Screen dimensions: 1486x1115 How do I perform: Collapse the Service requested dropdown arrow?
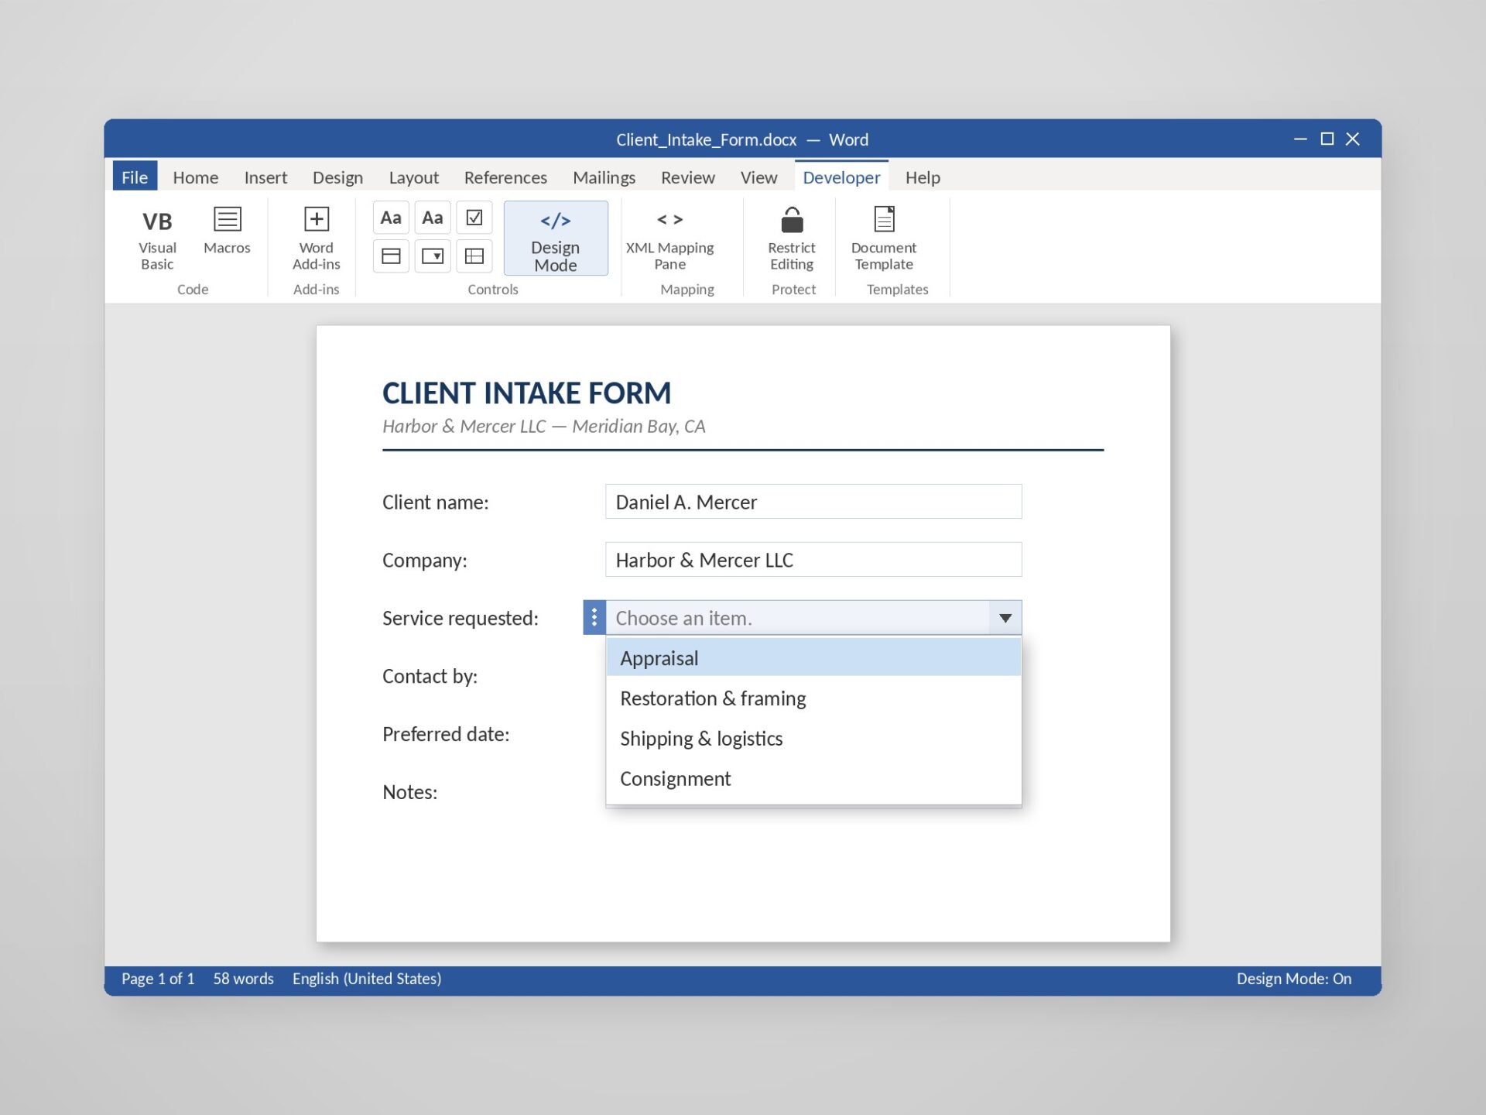tap(1005, 618)
